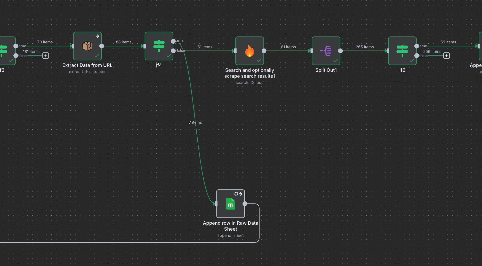Click the "search: Default" subtitle
482x266 pixels.
pyautogui.click(x=250, y=83)
